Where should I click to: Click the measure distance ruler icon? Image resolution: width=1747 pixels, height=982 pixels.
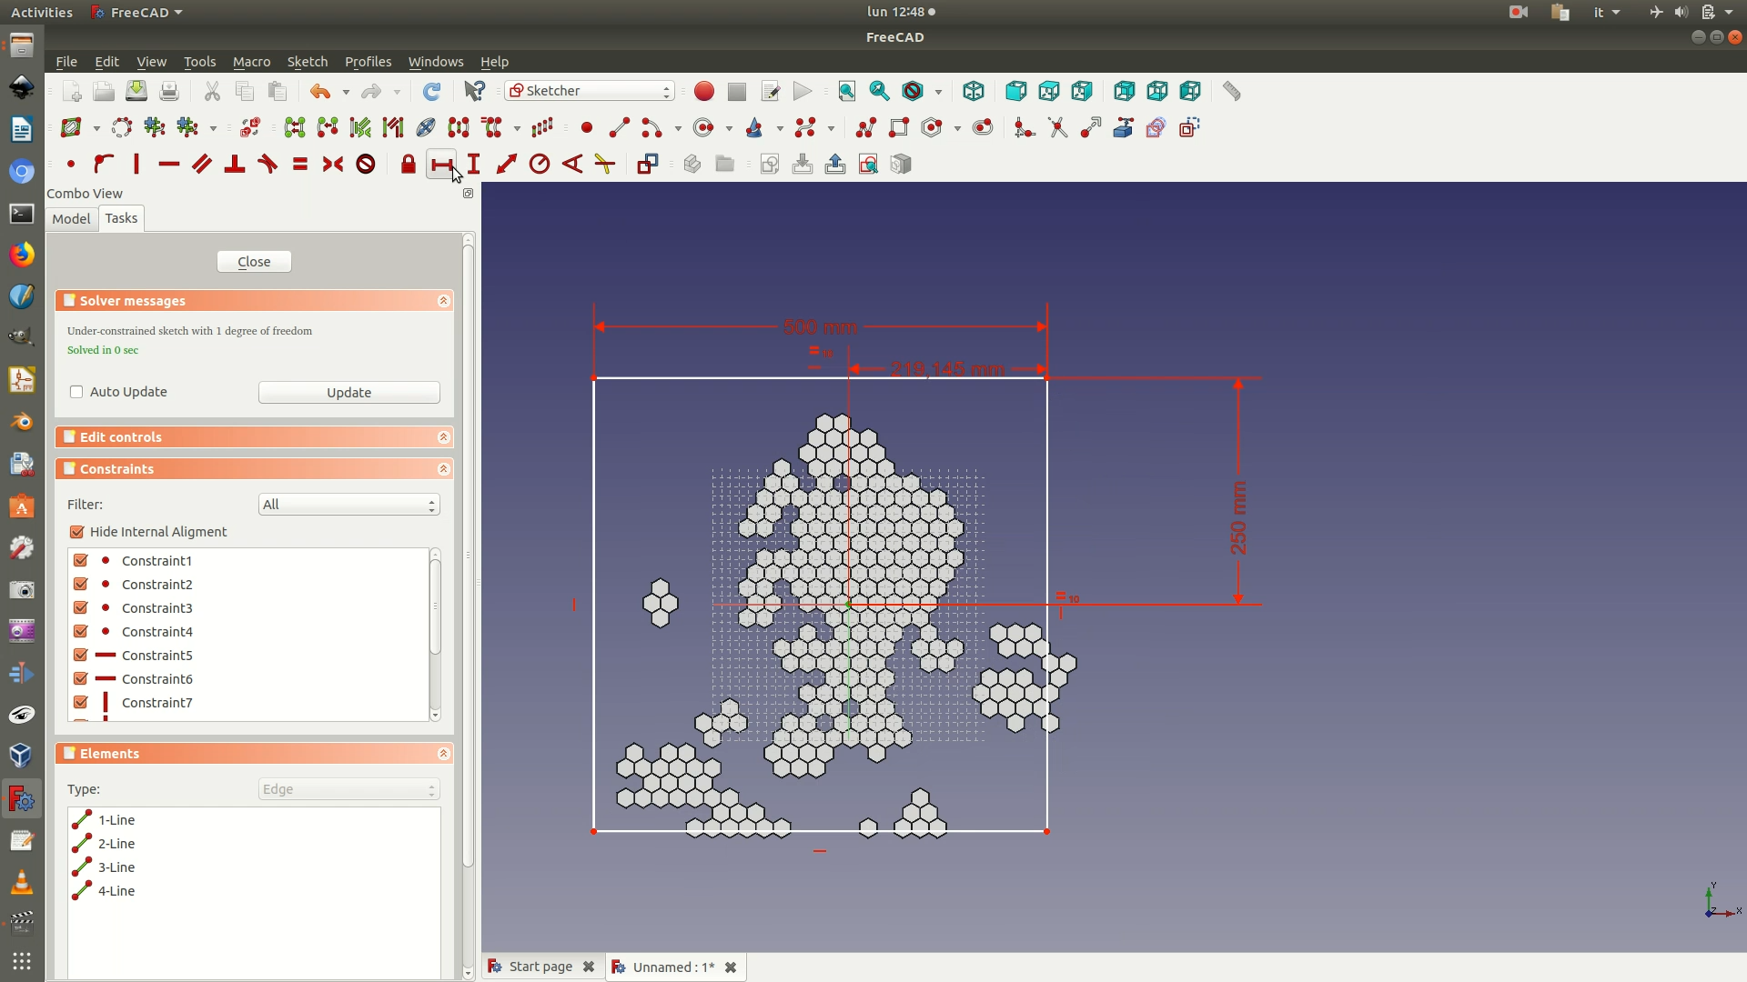click(1231, 92)
